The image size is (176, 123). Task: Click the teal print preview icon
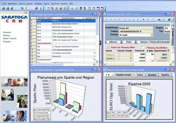(x=8, y=8)
